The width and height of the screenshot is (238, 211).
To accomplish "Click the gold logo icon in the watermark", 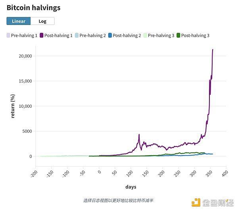I will [x=196, y=202].
